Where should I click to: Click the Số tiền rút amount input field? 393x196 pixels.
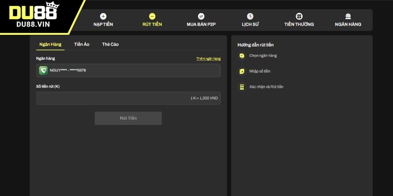[x=128, y=98]
